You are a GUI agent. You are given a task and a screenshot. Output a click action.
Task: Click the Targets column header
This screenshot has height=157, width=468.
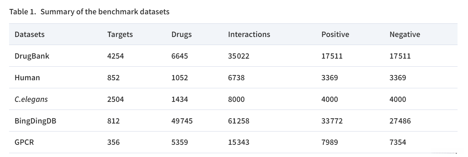tap(120, 35)
